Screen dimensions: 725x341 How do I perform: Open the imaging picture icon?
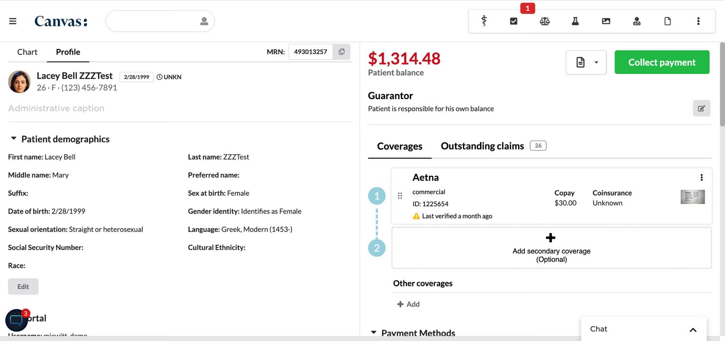pyautogui.click(x=606, y=21)
